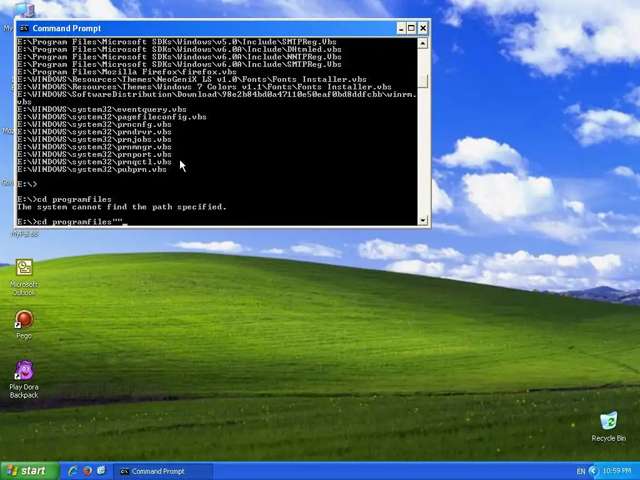
Task: Click the eventquery.vbs line
Action: click(x=102, y=109)
